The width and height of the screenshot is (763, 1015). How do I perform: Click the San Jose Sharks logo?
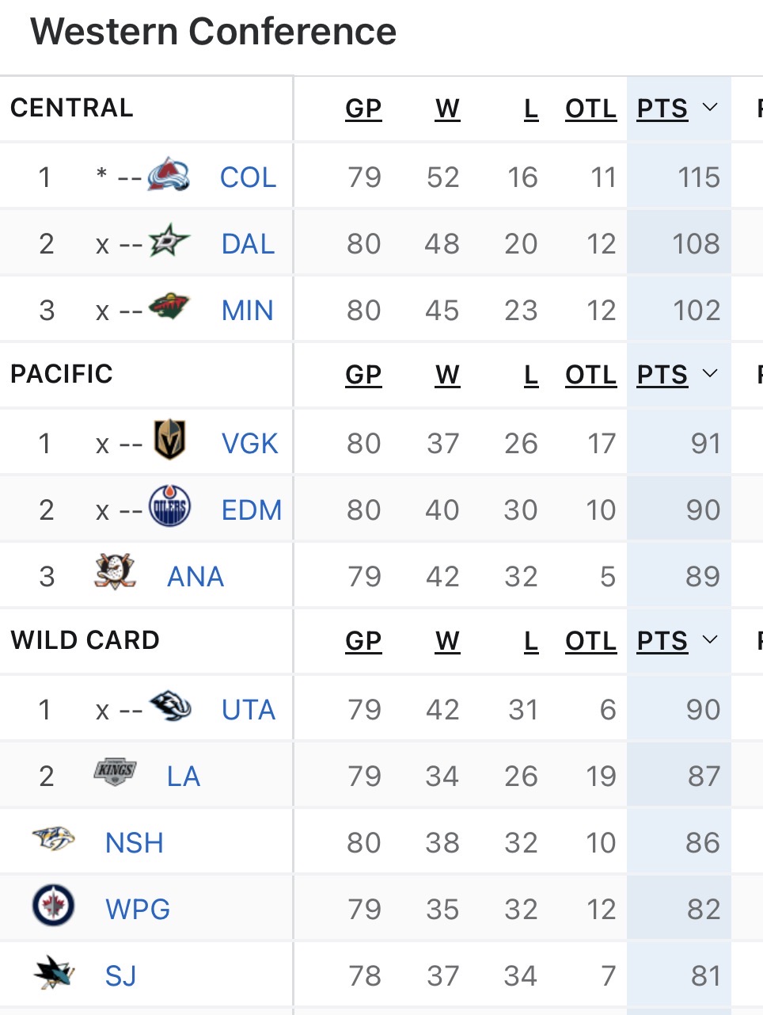point(54,973)
